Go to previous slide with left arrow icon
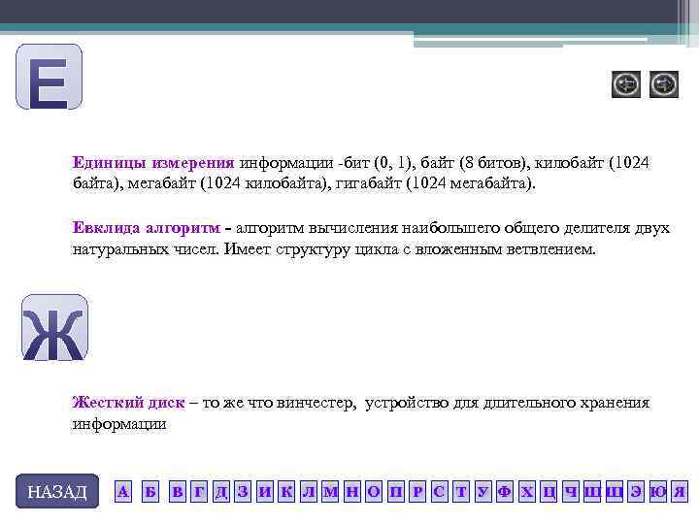The image size is (699, 524). point(626,84)
